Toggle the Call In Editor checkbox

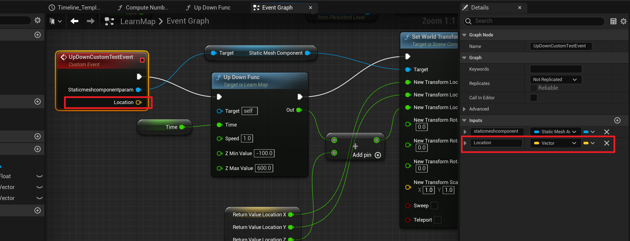pos(534,98)
